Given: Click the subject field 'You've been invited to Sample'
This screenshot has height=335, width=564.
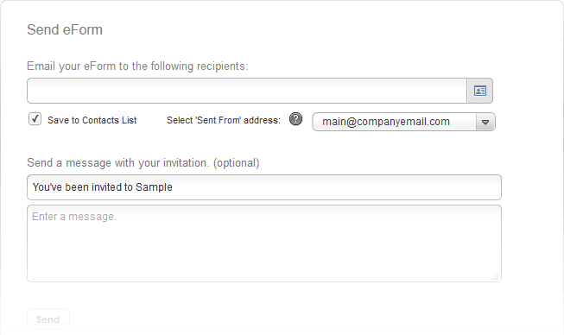Looking at the screenshot, I should coord(264,187).
